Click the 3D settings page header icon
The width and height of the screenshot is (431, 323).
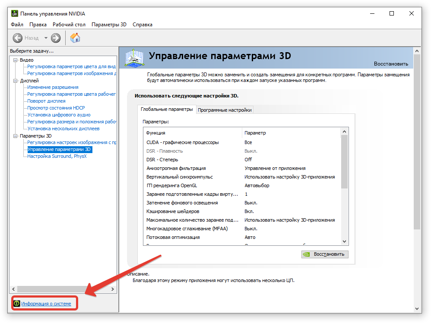(x=134, y=58)
